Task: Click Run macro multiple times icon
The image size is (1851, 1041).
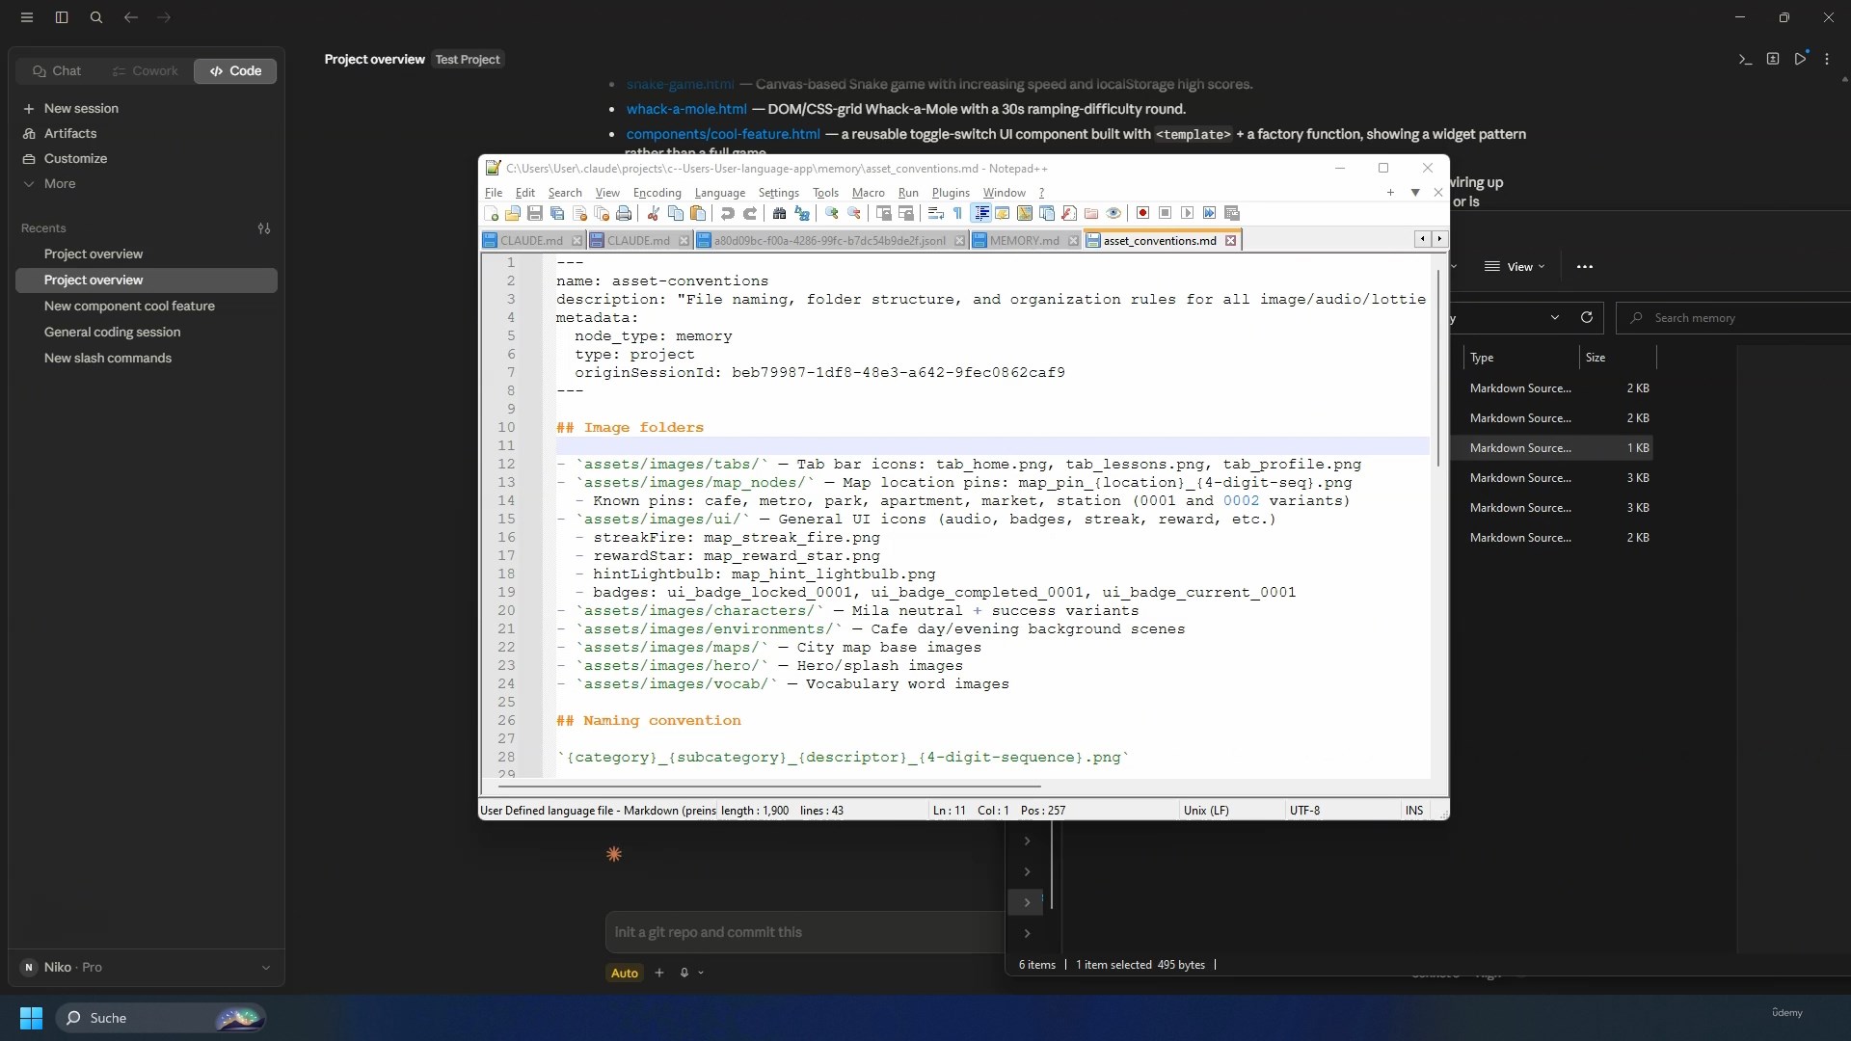Action: point(1209,213)
